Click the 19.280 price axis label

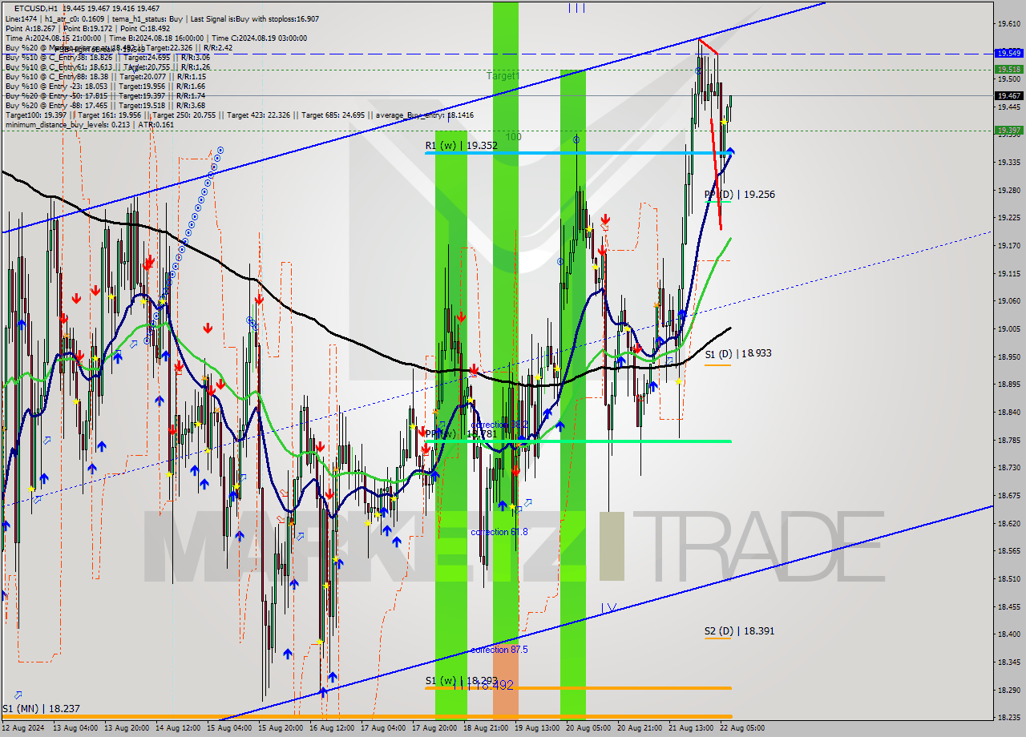pyautogui.click(x=1008, y=191)
